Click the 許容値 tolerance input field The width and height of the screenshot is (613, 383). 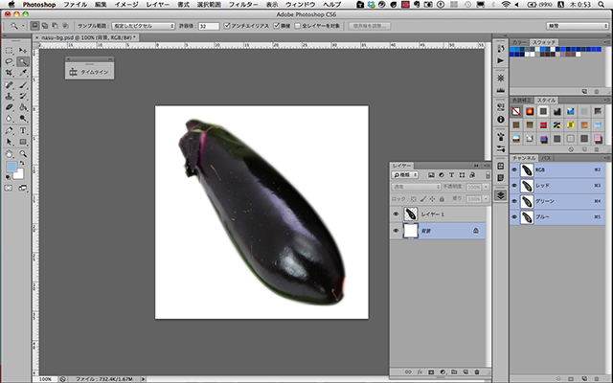click(x=208, y=26)
